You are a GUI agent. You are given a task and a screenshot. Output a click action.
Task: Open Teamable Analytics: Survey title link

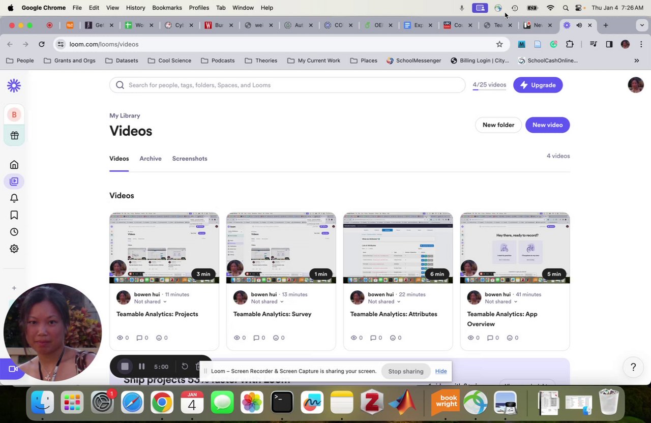tap(272, 314)
